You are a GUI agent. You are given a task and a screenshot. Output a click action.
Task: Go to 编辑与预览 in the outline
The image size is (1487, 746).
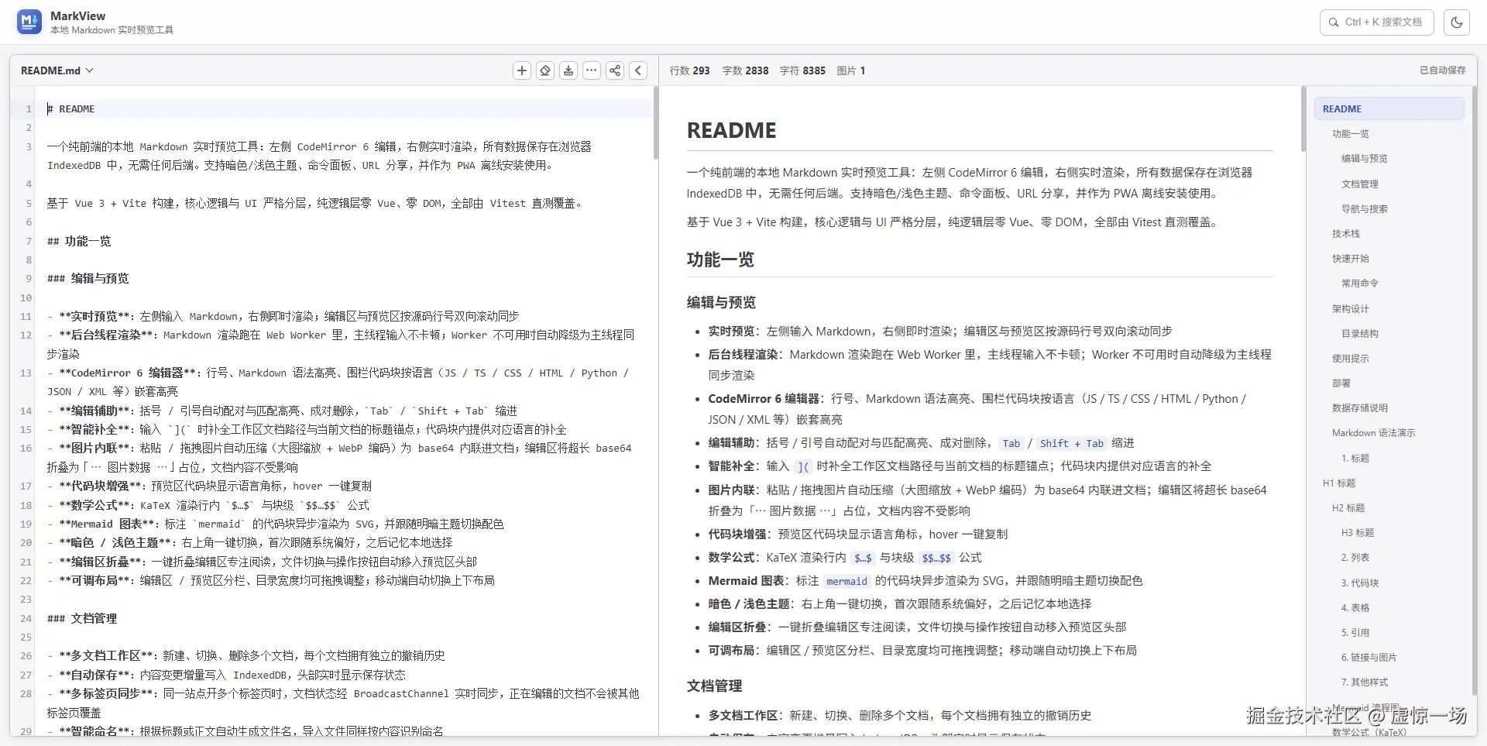point(1365,159)
